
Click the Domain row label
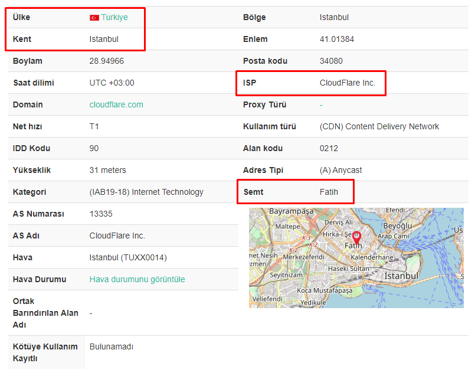[x=28, y=104]
